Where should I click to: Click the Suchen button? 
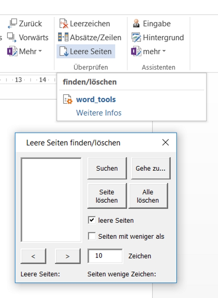[107, 168]
